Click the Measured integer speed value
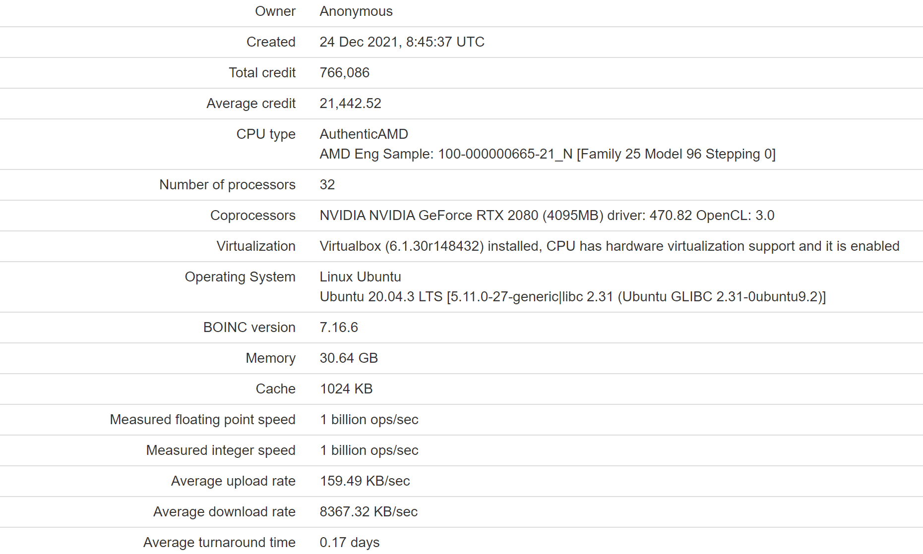 (x=369, y=450)
